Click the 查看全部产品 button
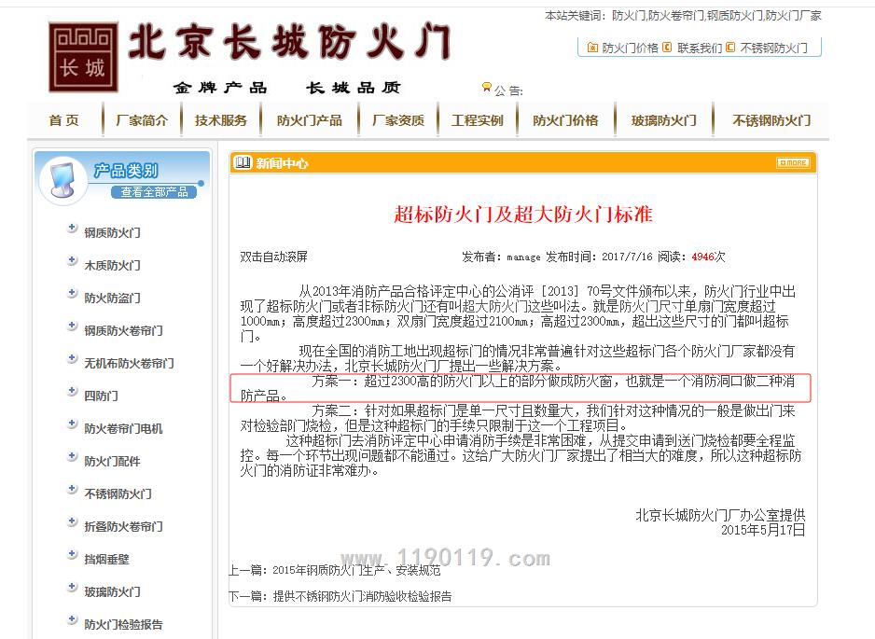 [154, 192]
